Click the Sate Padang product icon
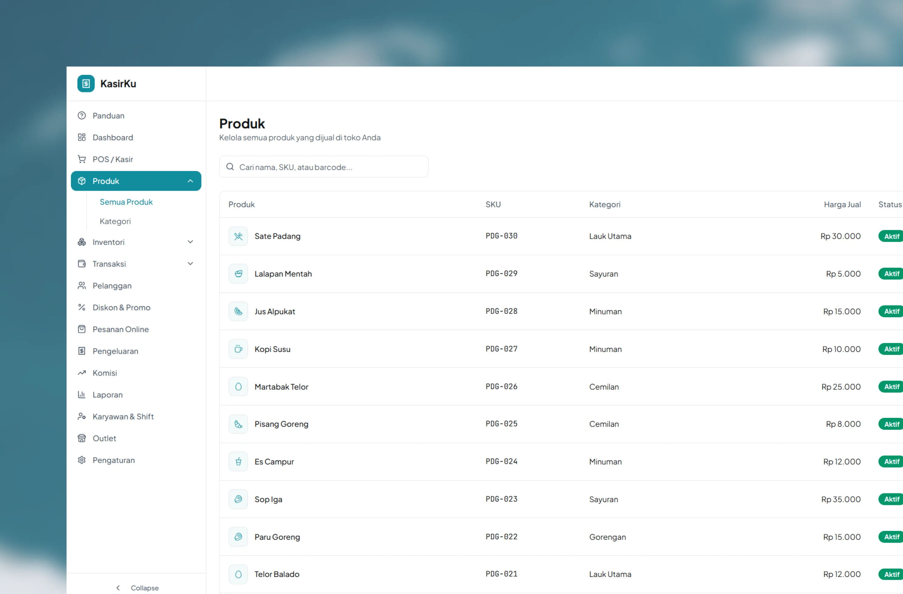Image resolution: width=903 pixels, height=594 pixels. click(x=238, y=236)
